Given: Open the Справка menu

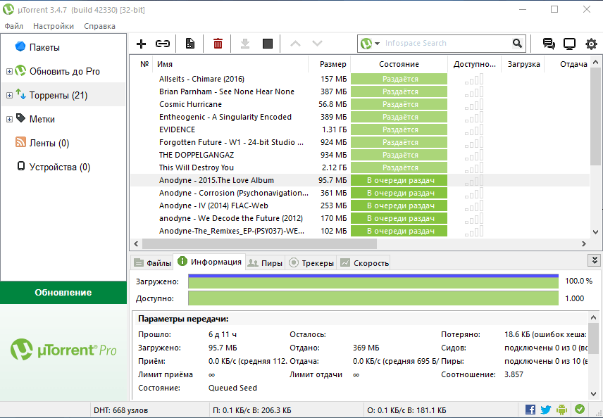Looking at the screenshot, I should coord(99,26).
